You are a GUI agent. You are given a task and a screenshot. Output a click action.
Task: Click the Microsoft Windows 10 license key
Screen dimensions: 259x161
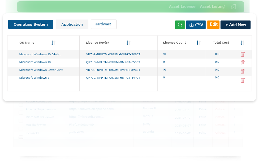click(x=113, y=62)
